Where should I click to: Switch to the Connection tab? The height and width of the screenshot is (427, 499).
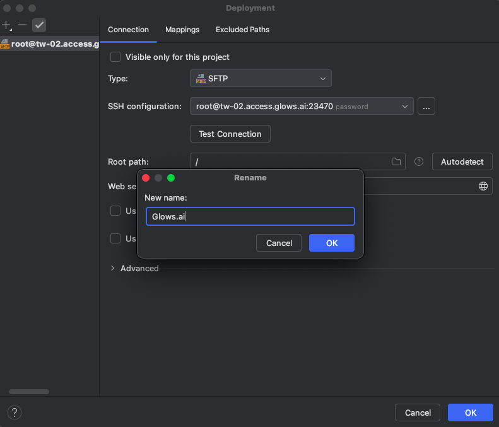[128, 30]
